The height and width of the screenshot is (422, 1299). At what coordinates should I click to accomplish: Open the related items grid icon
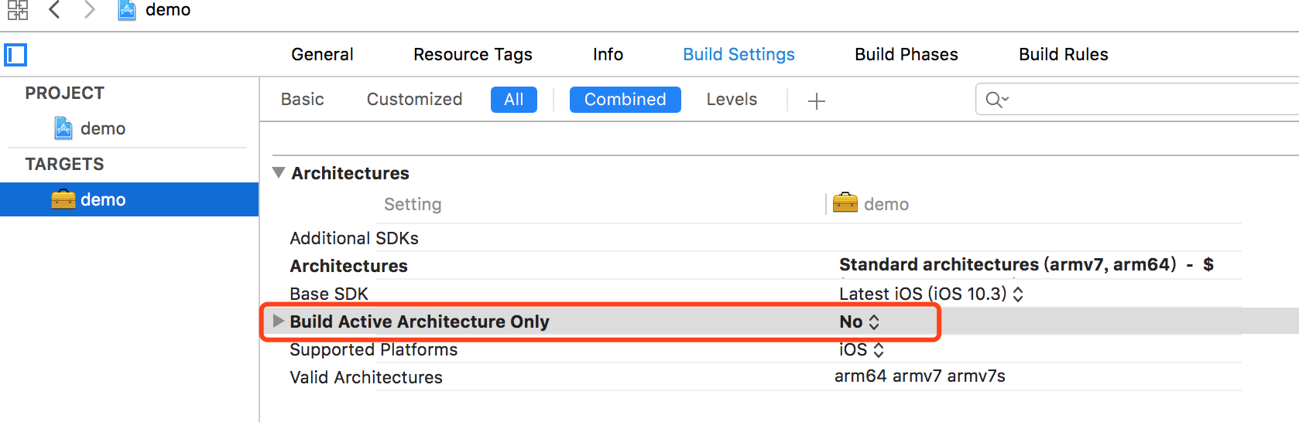pos(18,9)
